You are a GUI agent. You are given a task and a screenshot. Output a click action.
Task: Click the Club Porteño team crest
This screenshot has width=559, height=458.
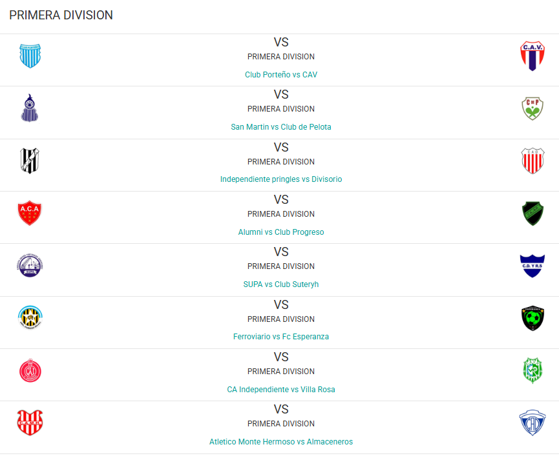[x=30, y=56]
